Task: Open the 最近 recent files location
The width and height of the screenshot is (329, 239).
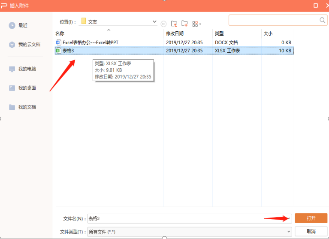Action: point(18,25)
